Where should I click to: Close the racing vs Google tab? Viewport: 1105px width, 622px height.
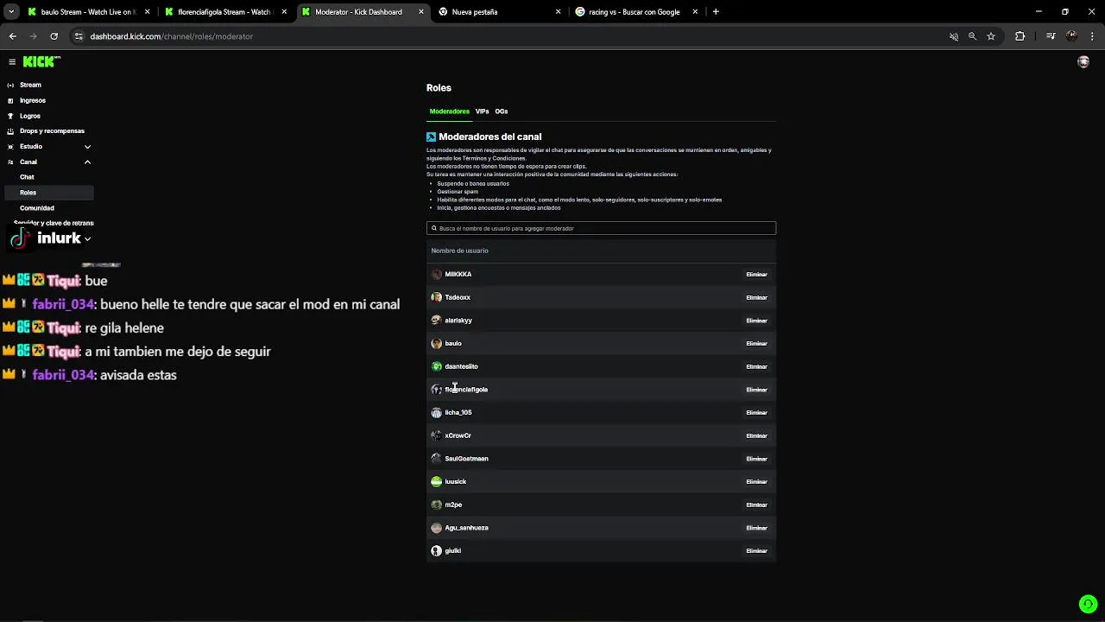pos(695,12)
